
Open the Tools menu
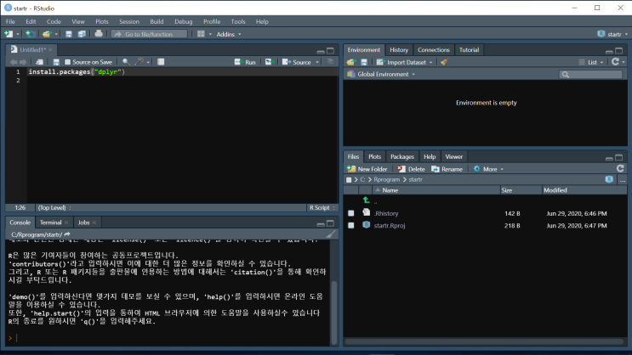click(238, 22)
